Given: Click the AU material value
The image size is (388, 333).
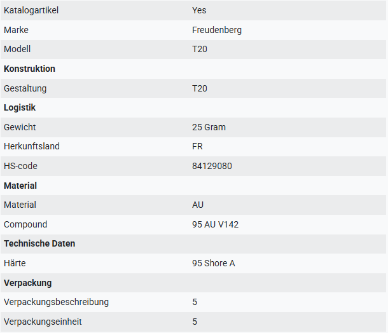Looking at the screenshot, I should tap(198, 205).
